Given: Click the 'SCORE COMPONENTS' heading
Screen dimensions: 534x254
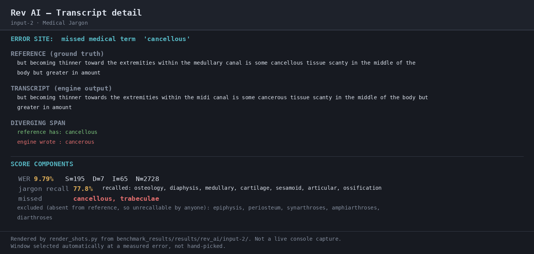Looking at the screenshot, I should tap(42, 164).
